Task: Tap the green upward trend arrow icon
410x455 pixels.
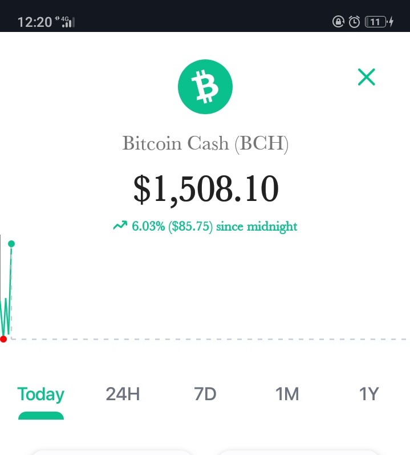Action: [120, 226]
